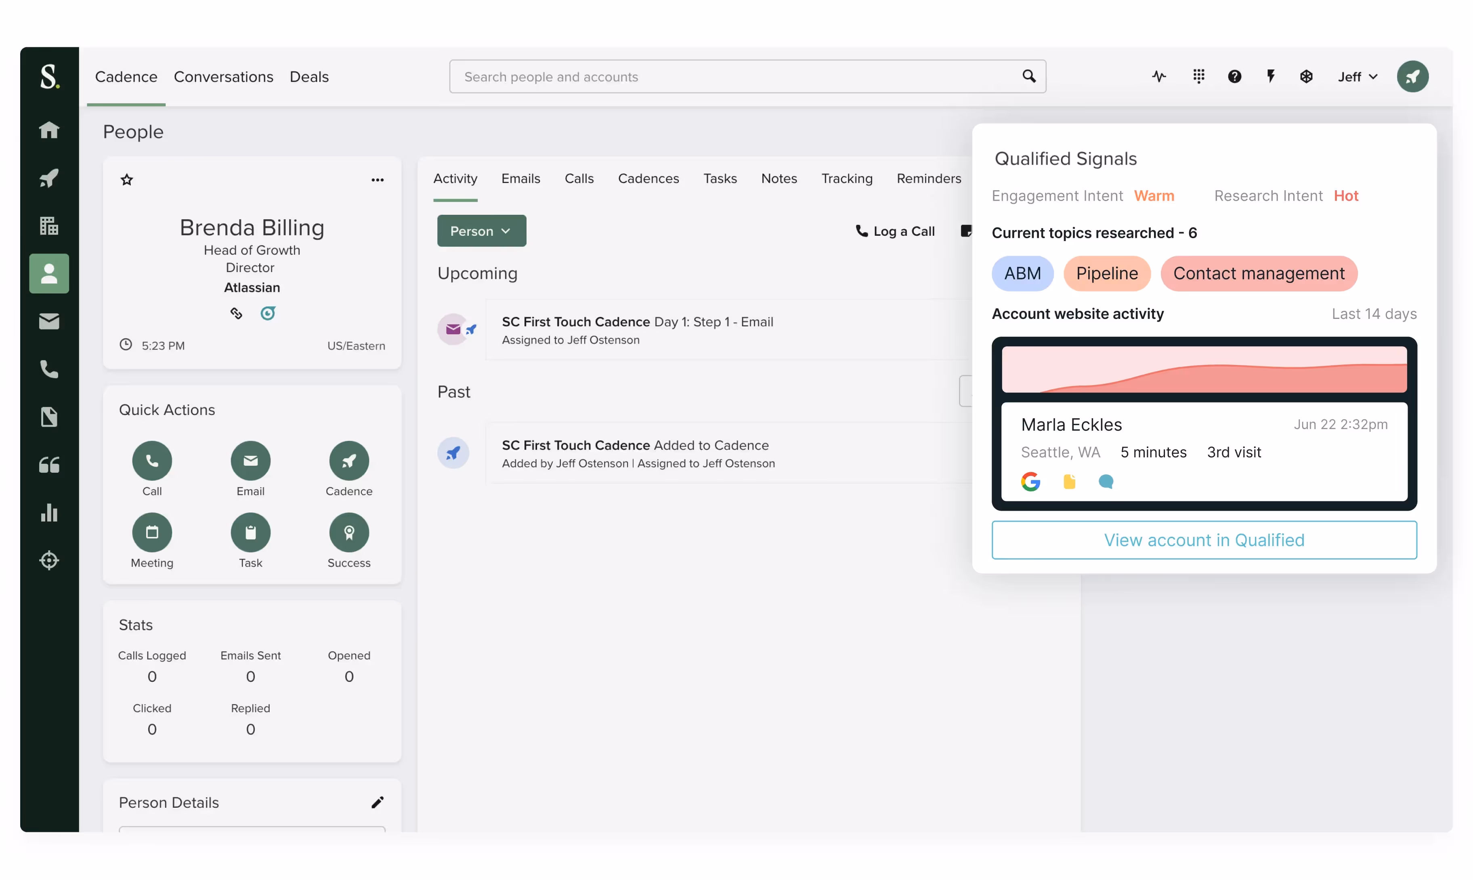Star Brenda Billing as favorite
The height and width of the screenshot is (880, 1473).
tap(127, 180)
